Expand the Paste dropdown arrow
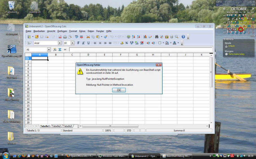 coord(102,37)
